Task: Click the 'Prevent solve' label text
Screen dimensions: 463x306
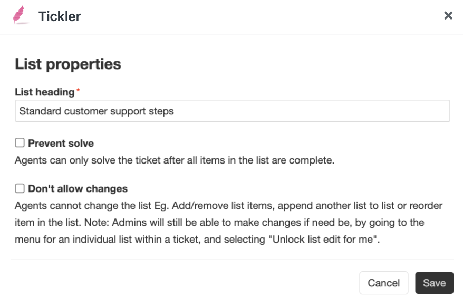Action: coord(61,144)
